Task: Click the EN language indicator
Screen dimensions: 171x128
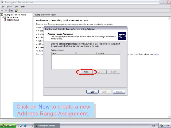Action: point(154,126)
